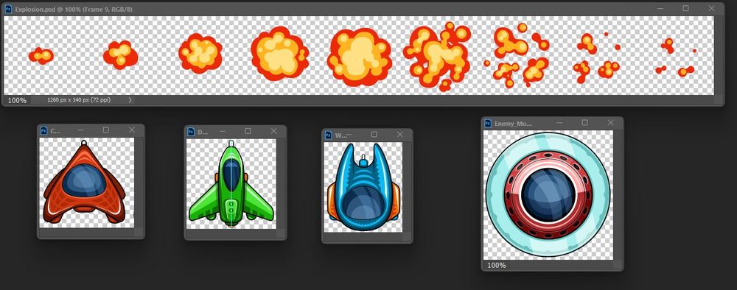Screen dimensions: 737x290
Task: Close the D... green jet window
Action: (x=273, y=131)
